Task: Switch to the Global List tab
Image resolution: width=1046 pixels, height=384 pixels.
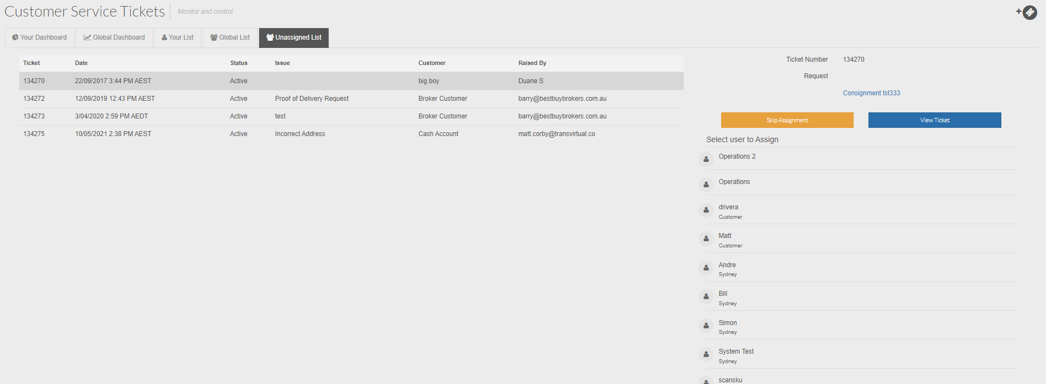Action: pos(230,37)
